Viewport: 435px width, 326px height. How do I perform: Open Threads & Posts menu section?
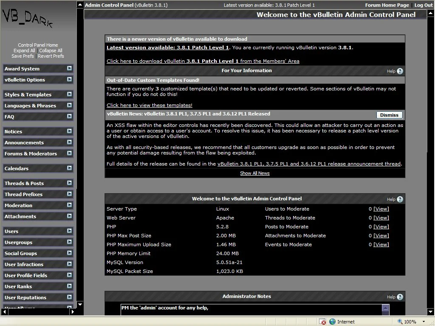(24, 183)
